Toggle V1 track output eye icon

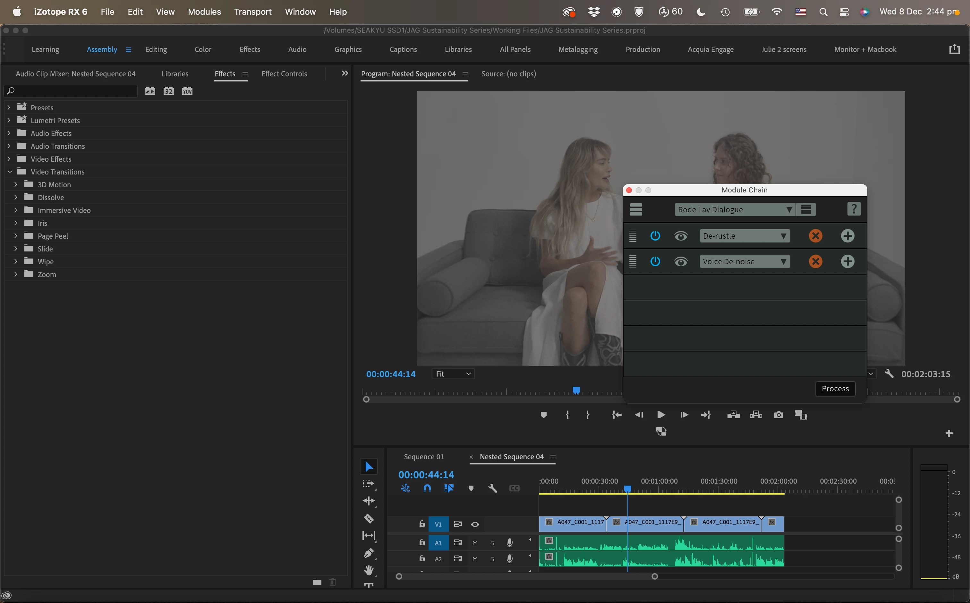point(475,524)
